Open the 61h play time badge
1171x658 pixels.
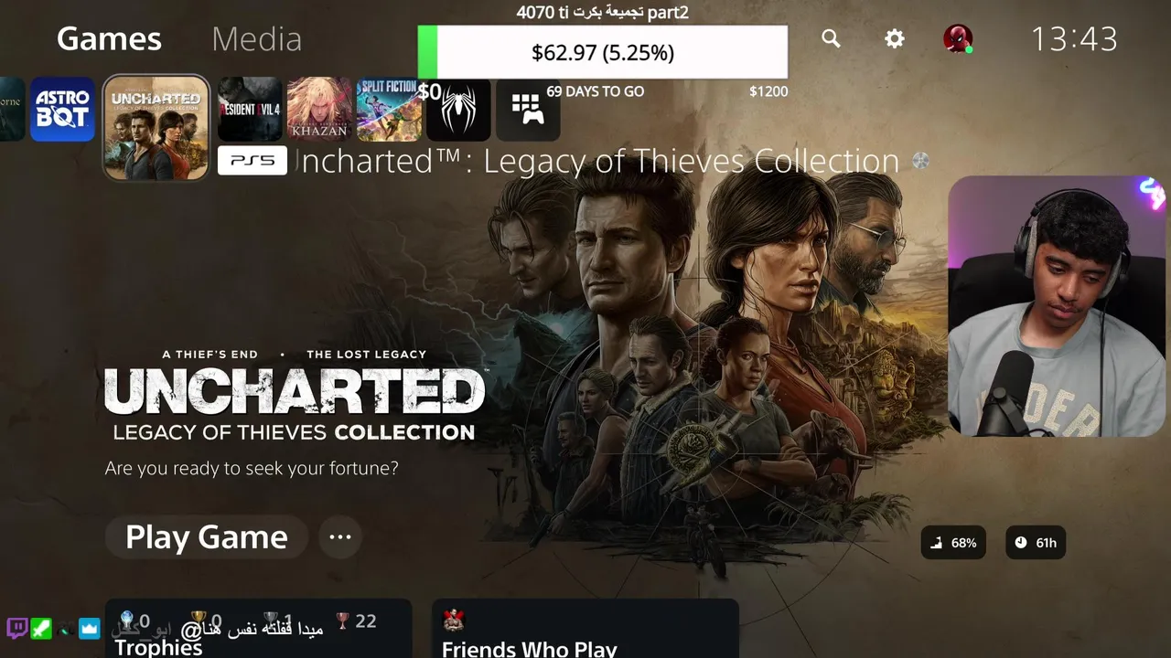(1036, 543)
